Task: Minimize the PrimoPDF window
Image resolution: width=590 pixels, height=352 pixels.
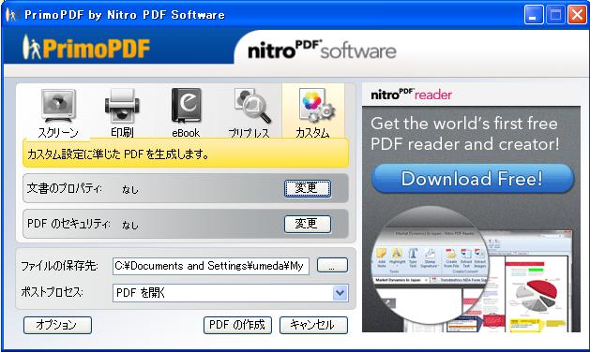Action: click(533, 15)
